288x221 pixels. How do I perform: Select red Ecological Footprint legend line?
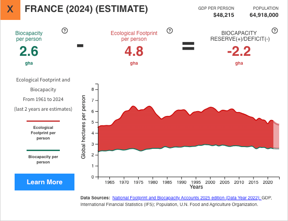pyautogui.click(x=43, y=121)
